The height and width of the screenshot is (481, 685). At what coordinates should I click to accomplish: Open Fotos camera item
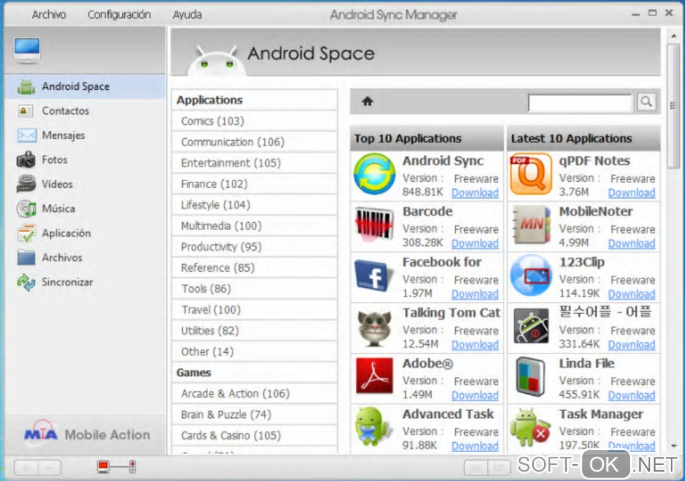point(85,160)
